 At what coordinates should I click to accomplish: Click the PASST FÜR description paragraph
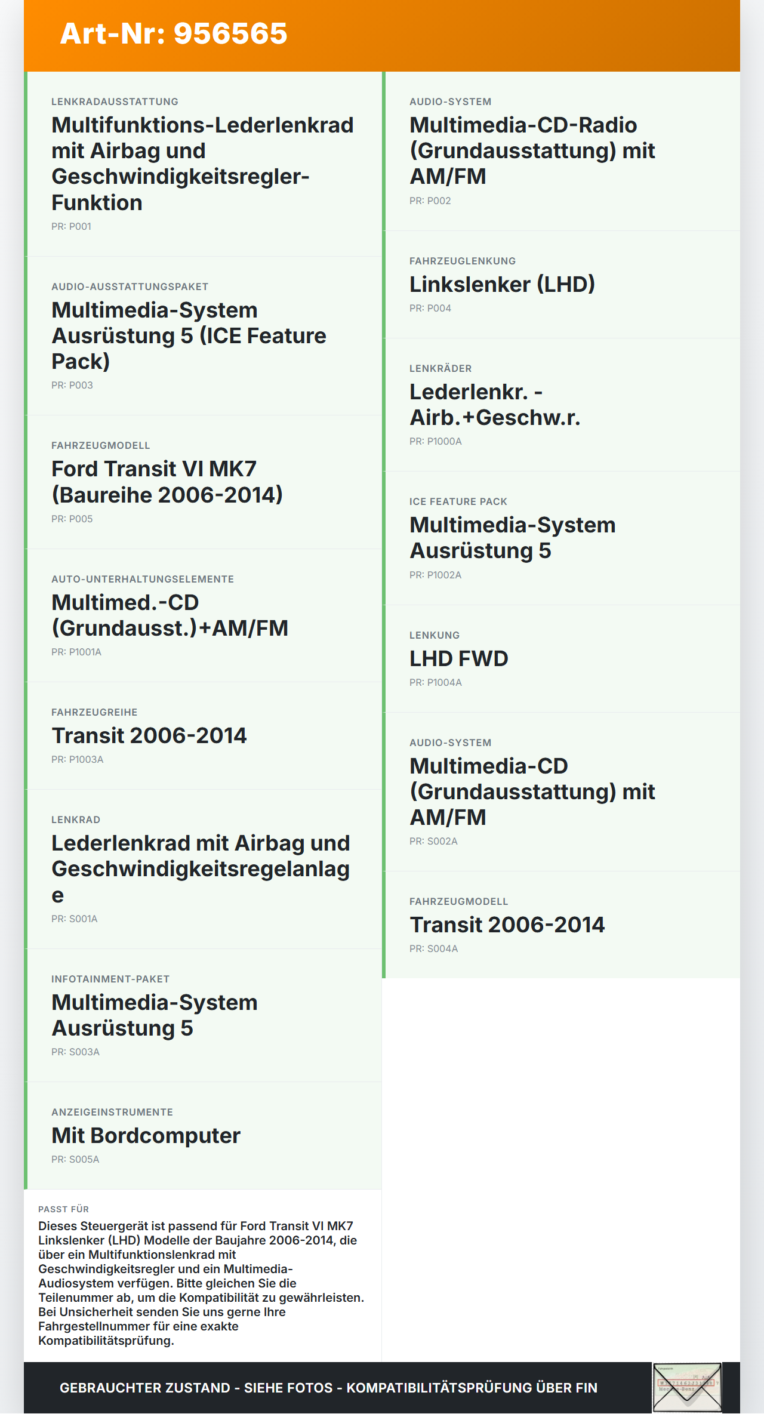tap(201, 1283)
